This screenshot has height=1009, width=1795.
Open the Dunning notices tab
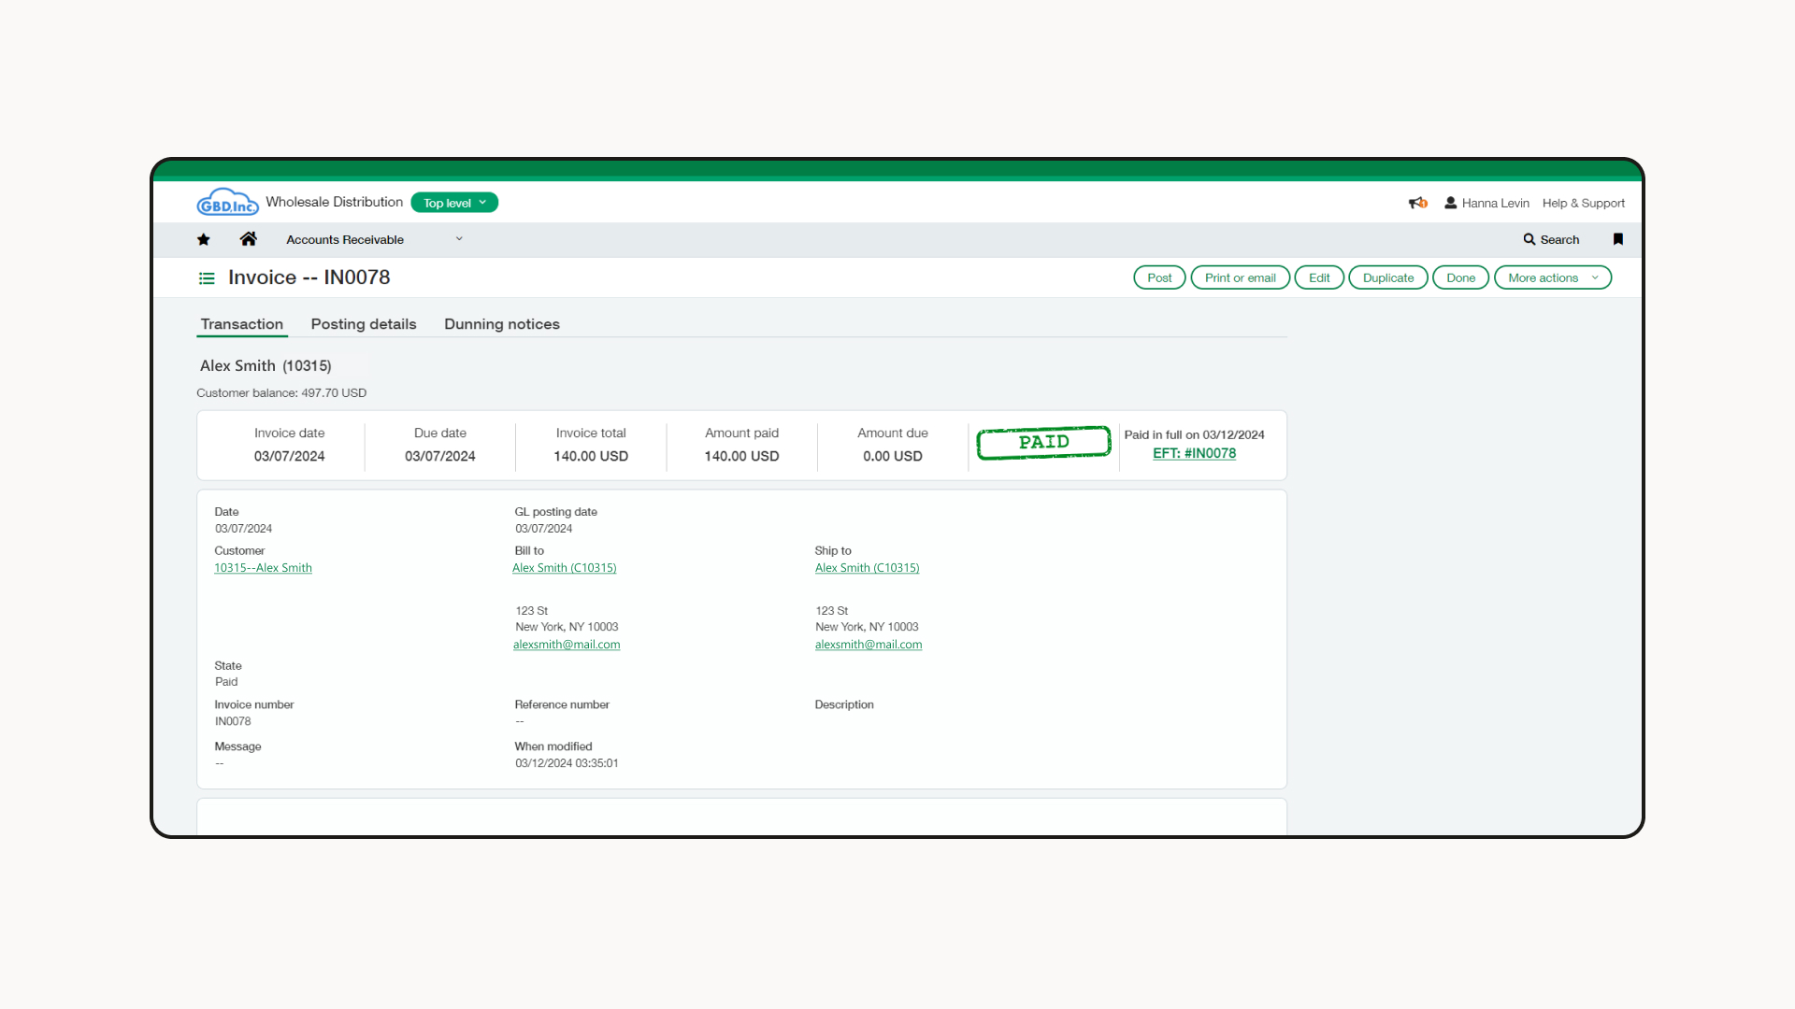tap(502, 324)
